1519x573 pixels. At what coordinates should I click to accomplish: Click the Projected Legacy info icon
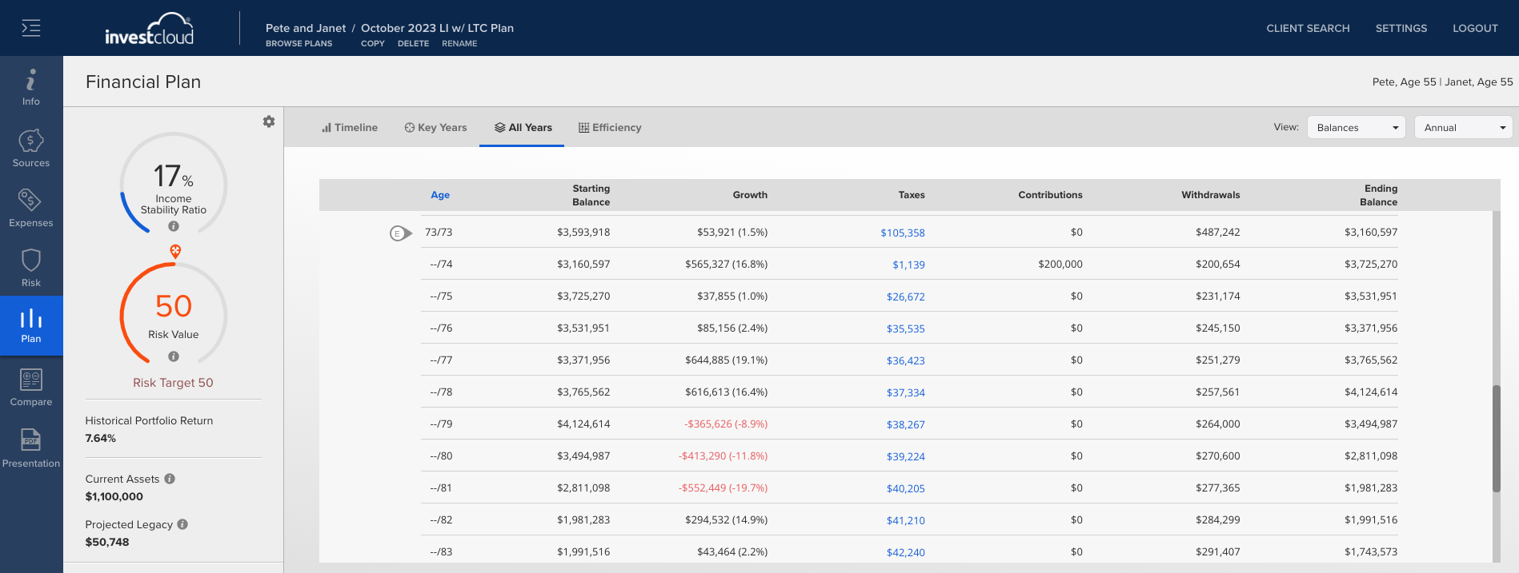coord(182,524)
